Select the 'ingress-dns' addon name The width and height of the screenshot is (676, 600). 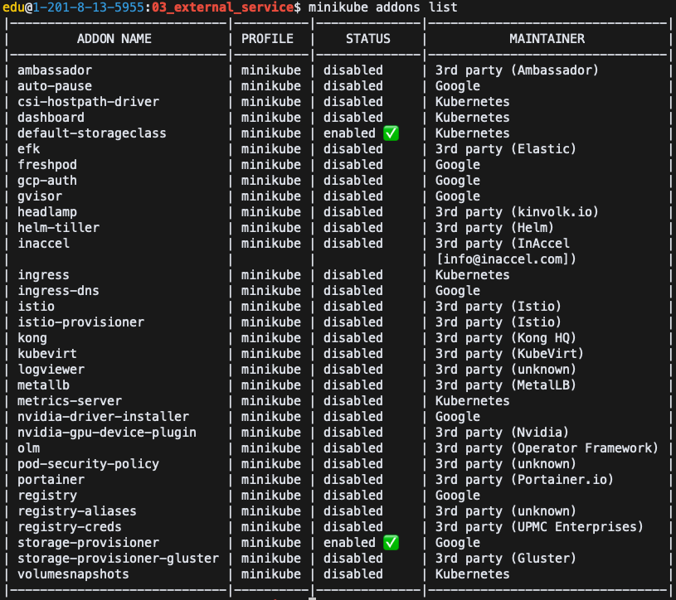(59, 291)
